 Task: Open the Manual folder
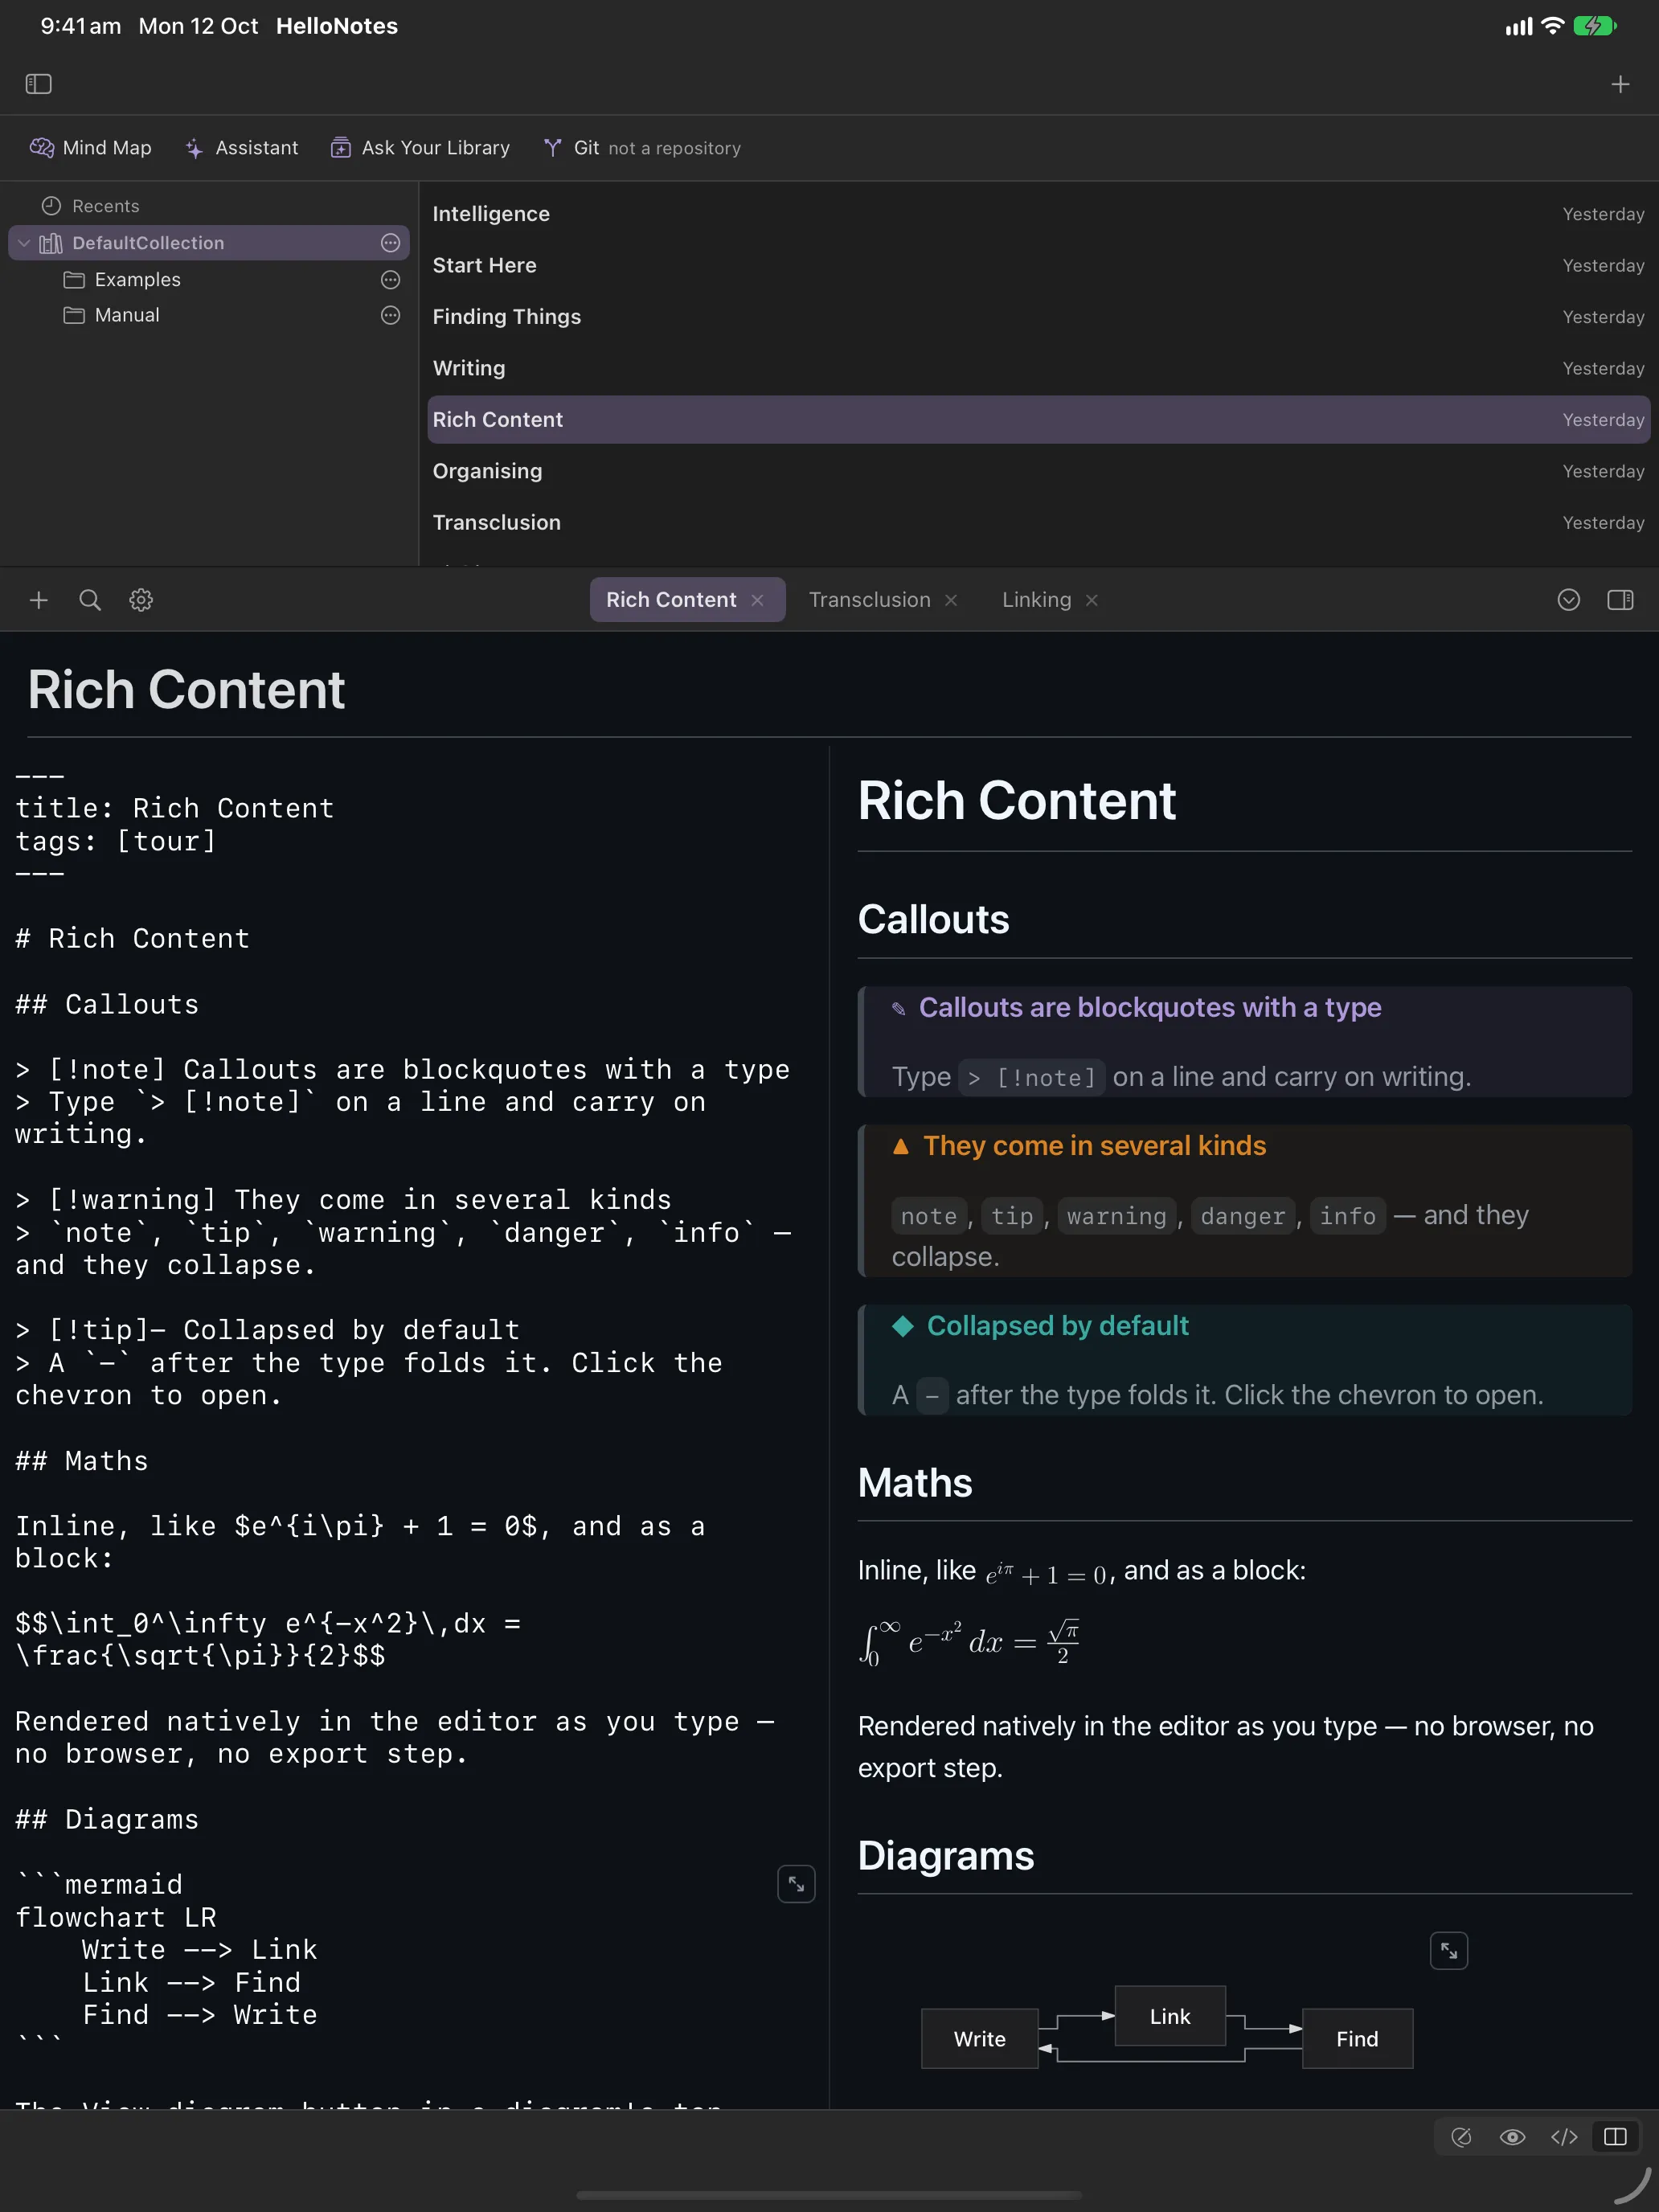click(112, 315)
